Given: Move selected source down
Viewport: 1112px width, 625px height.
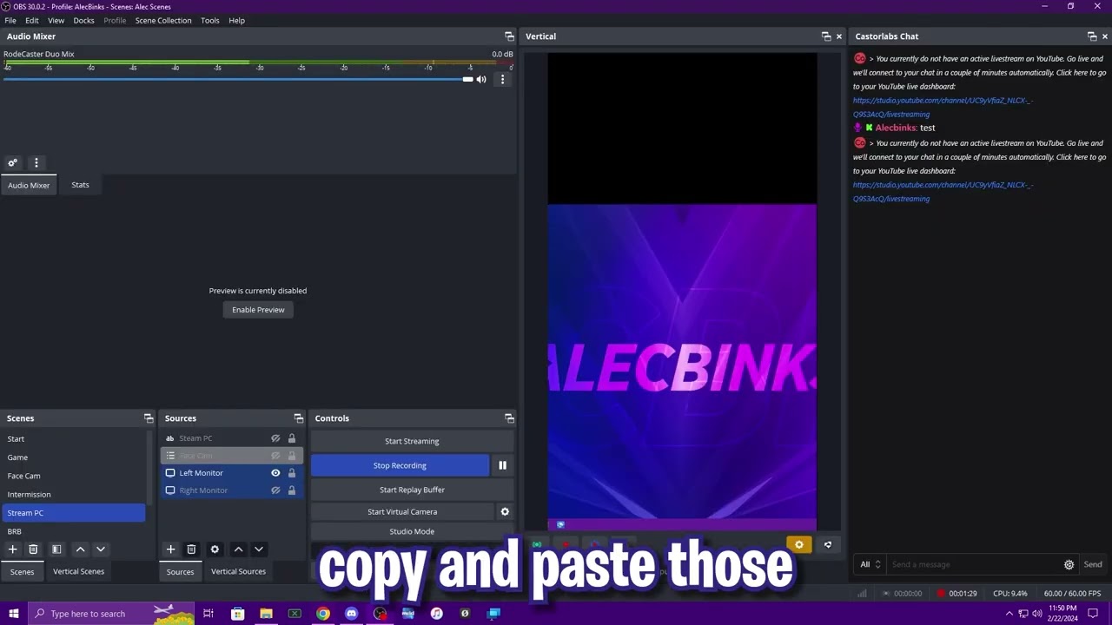Looking at the screenshot, I should click(259, 549).
